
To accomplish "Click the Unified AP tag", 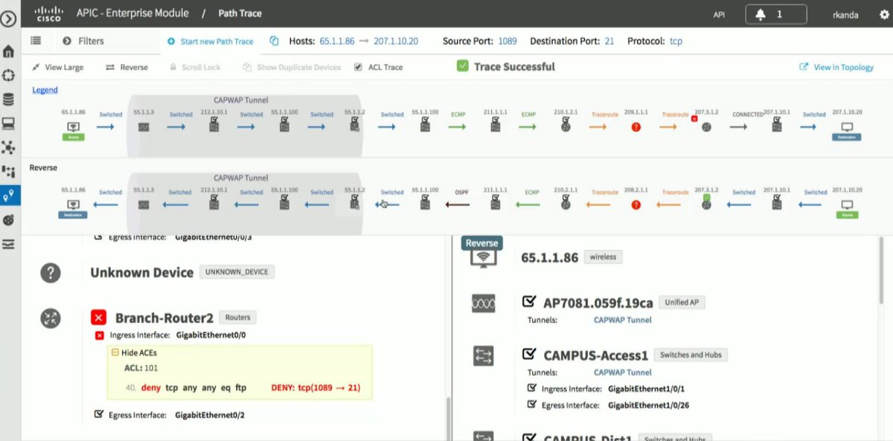I will point(682,303).
